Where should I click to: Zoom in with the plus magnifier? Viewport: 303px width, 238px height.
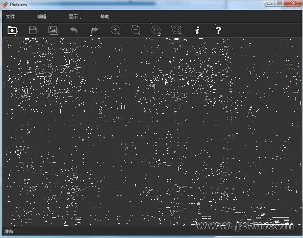tap(115, 30)
